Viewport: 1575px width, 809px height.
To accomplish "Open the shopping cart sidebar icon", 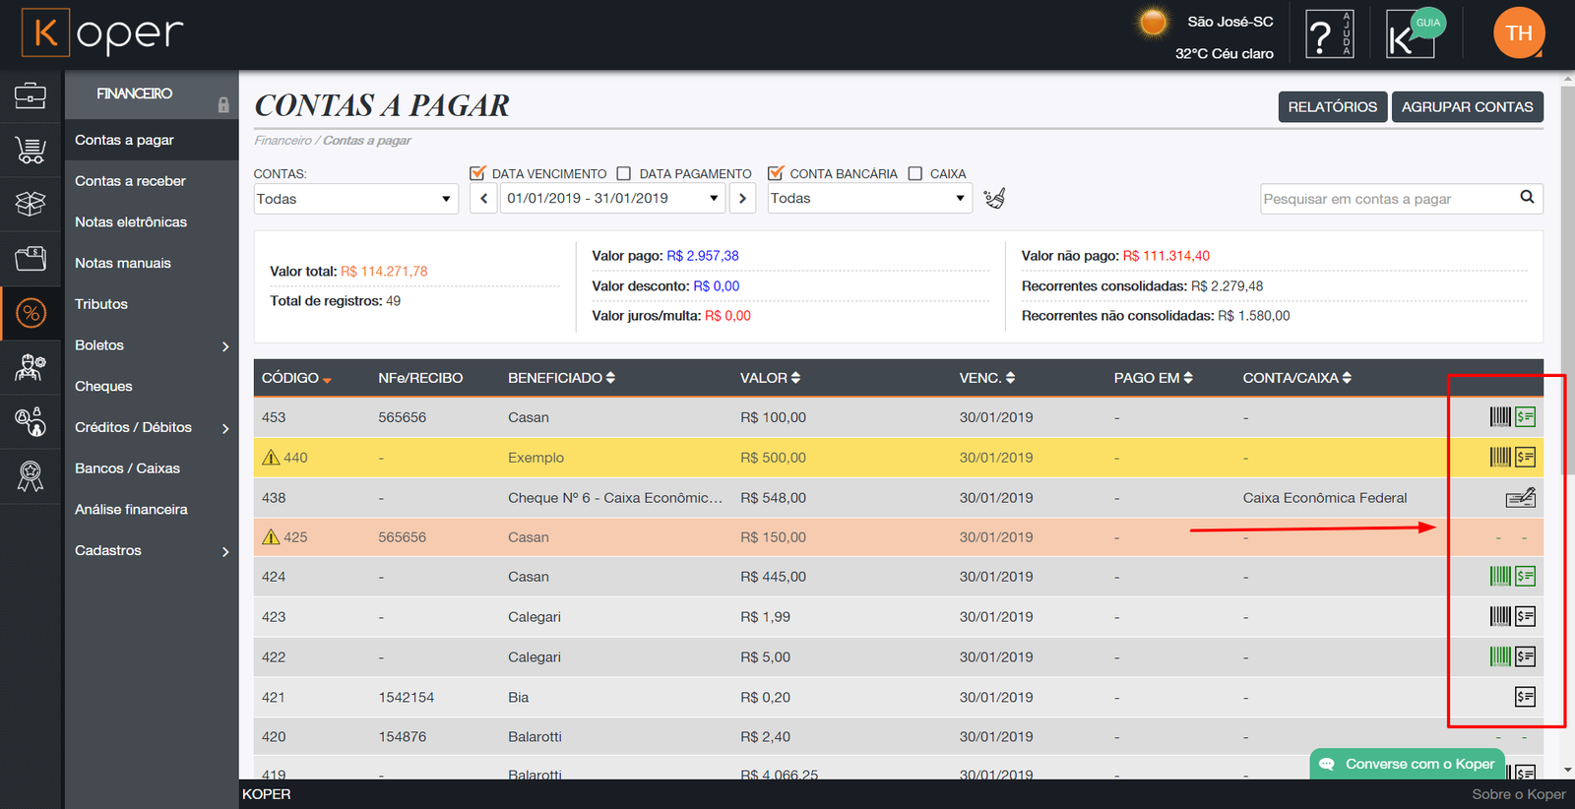I will pyautogui.click(x=31, y=150).
